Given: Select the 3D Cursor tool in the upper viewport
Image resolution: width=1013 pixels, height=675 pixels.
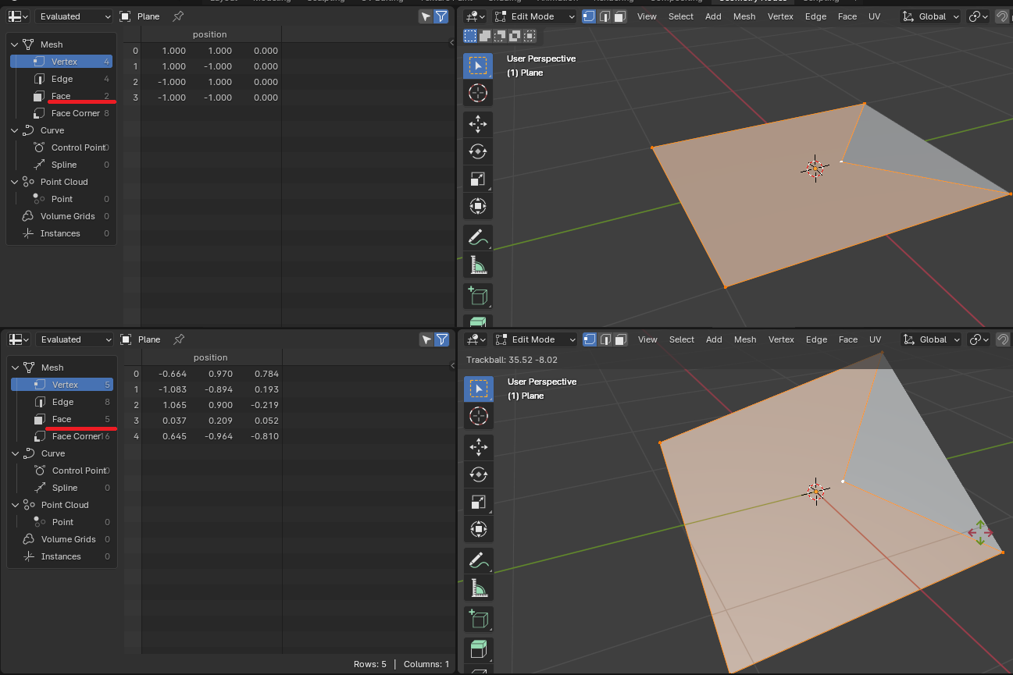Looking at the screenshot, I should pos(478,94).
